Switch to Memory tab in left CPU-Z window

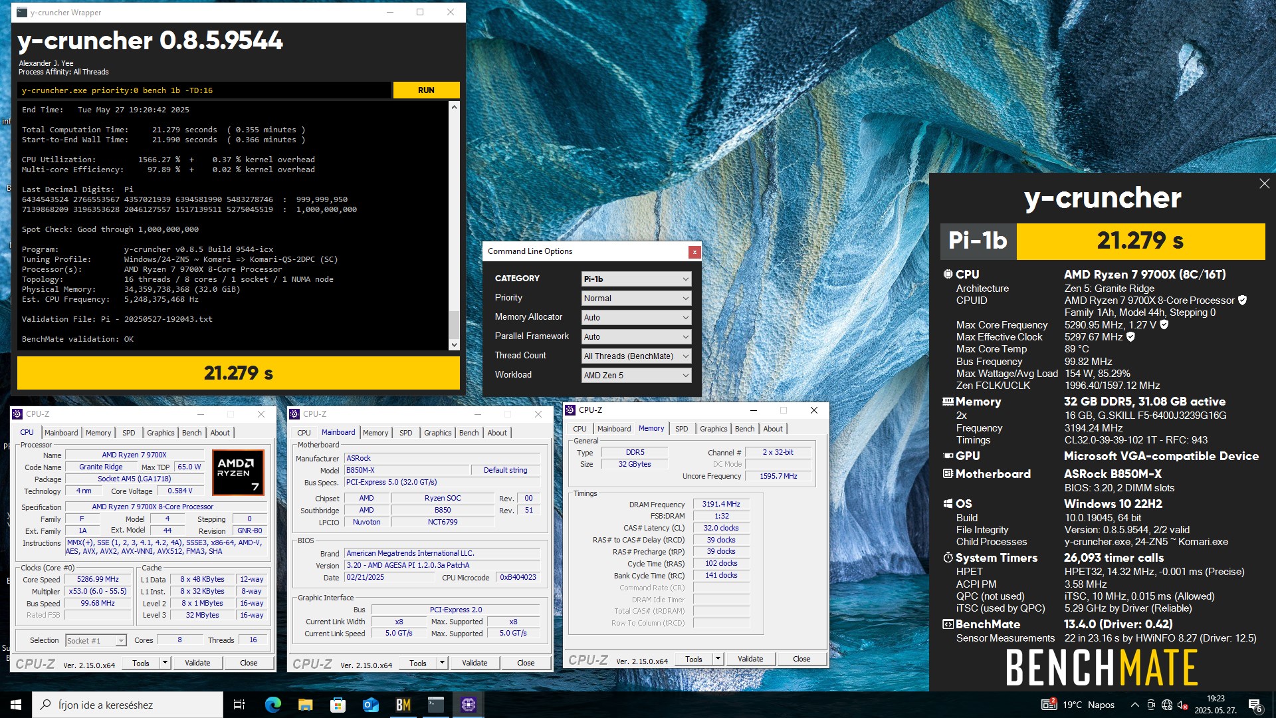click(x=98, y=433)
